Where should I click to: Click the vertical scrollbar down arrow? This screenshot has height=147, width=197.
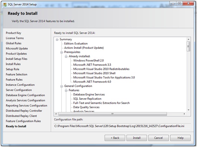pyautogui.click(x=189, y=110)
